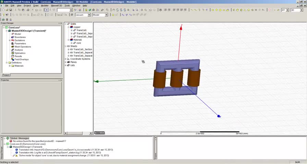Click the Delete X icon in toolbar
307x164 pixels.
tap(33, 10)
